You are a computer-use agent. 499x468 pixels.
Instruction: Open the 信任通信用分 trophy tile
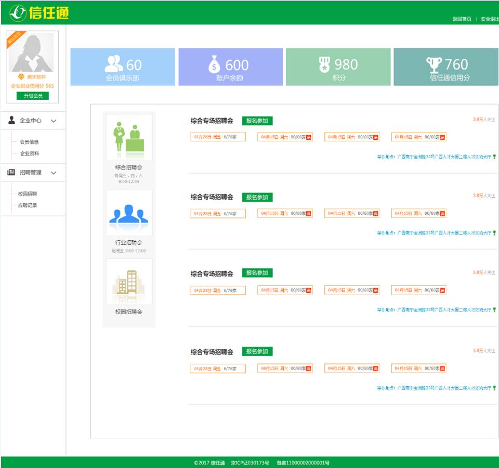coord(445,67)
